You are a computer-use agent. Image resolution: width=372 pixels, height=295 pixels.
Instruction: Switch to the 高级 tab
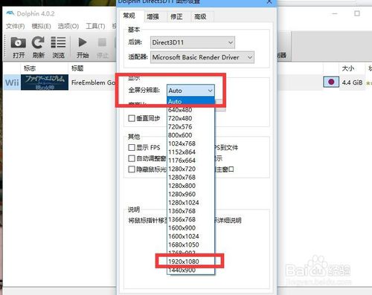pyautogui.click(x=200, y=16)
